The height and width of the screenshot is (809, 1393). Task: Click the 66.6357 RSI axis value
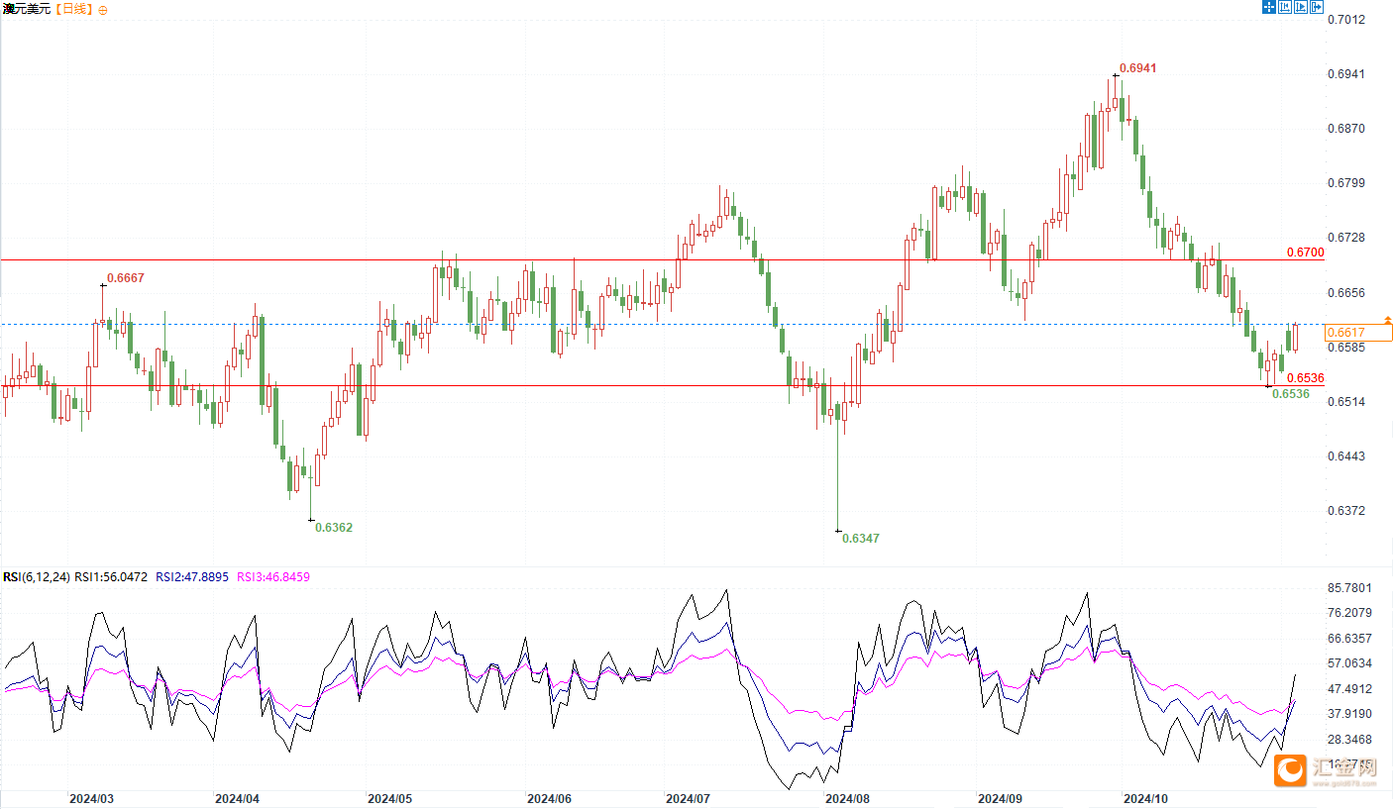(1348, 639)
